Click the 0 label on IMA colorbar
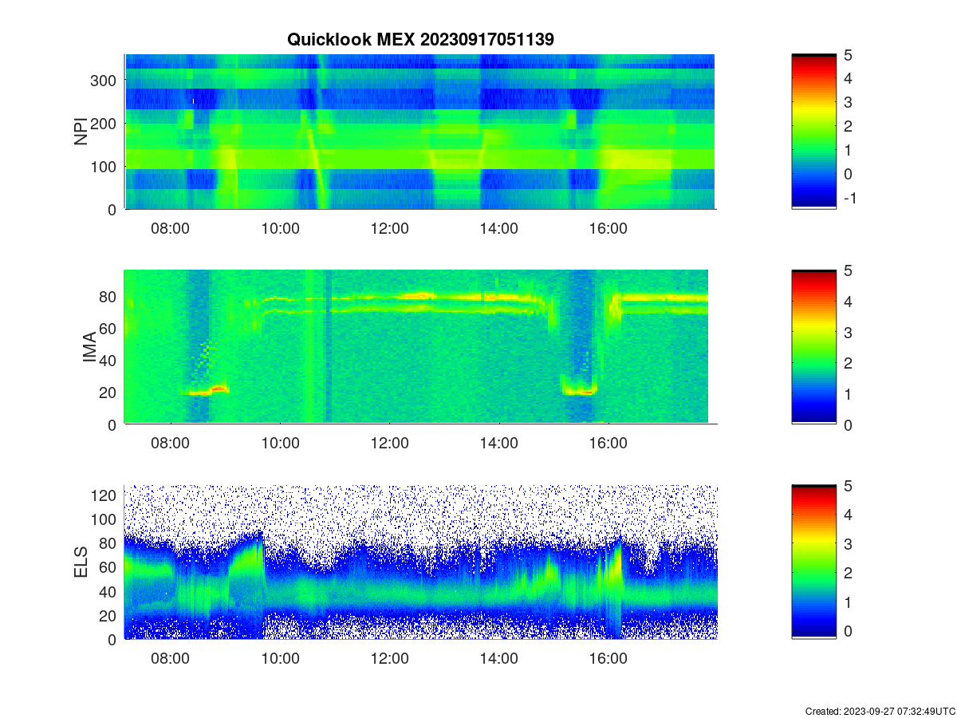This screenshot has width=957, height=718. click(847, 424)
